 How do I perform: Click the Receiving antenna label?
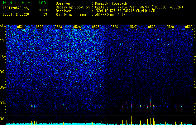coord(72,15)
